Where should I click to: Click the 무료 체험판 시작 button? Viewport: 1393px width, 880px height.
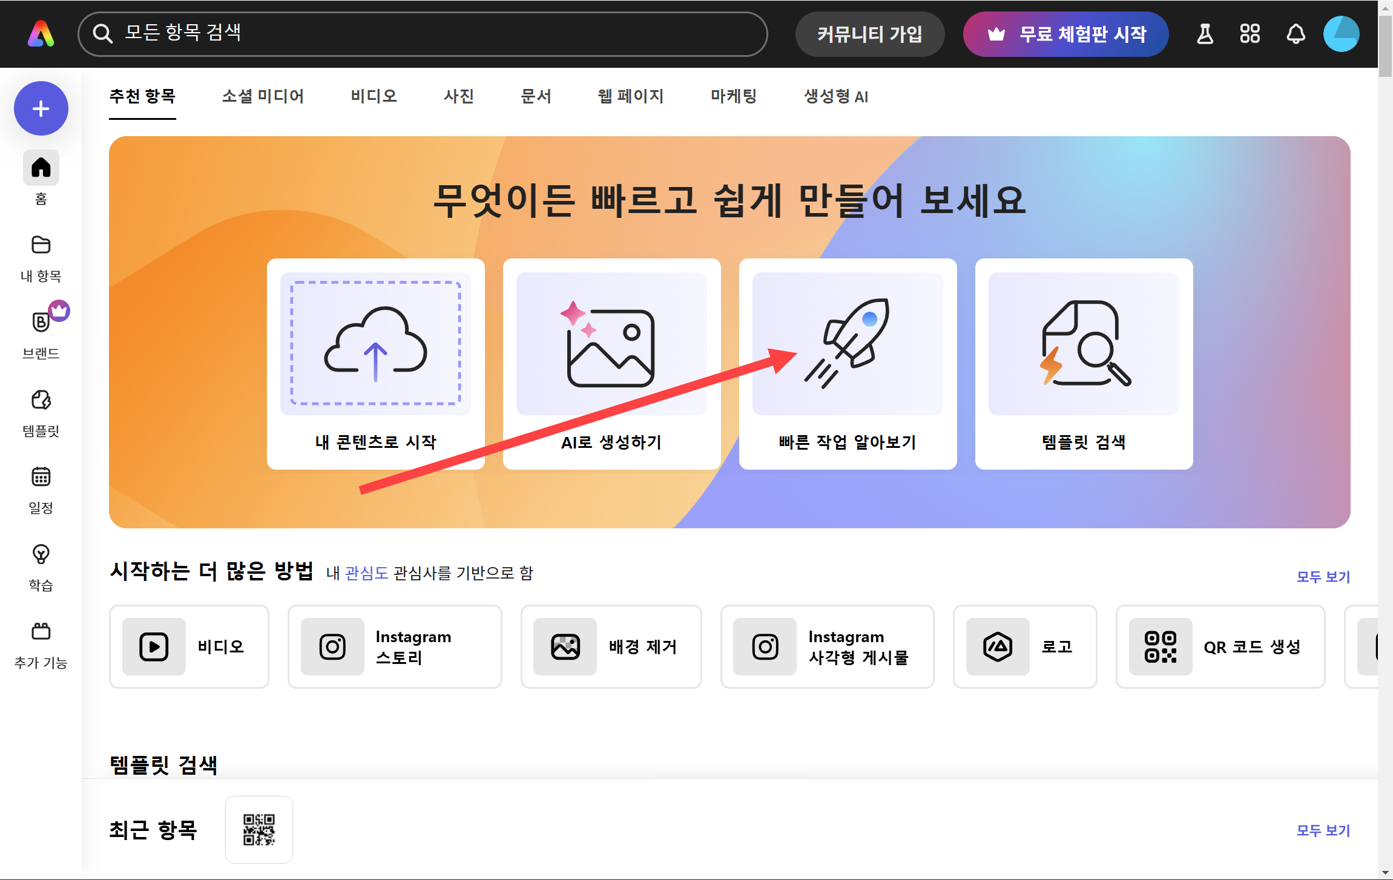(1066, 34)
